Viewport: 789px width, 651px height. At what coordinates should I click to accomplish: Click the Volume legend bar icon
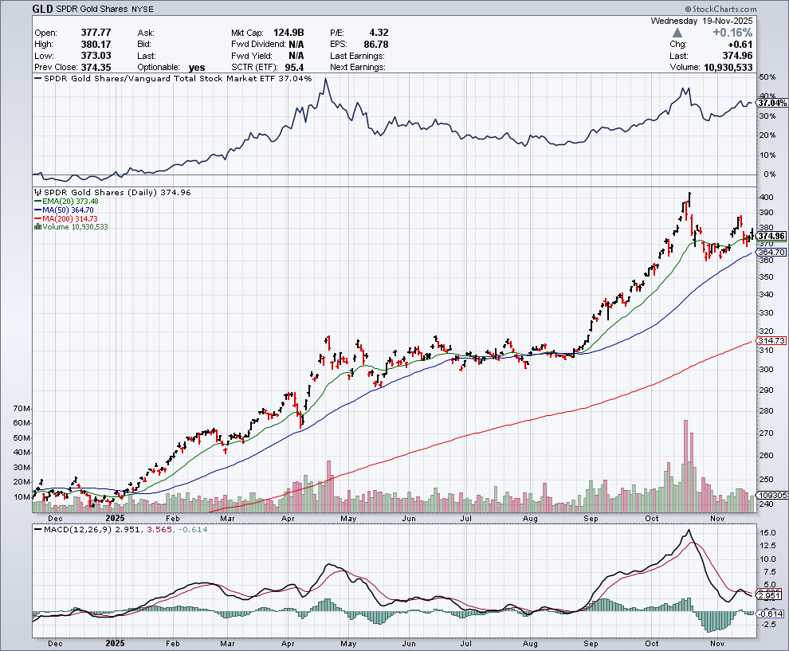click(x=37, y=227)
